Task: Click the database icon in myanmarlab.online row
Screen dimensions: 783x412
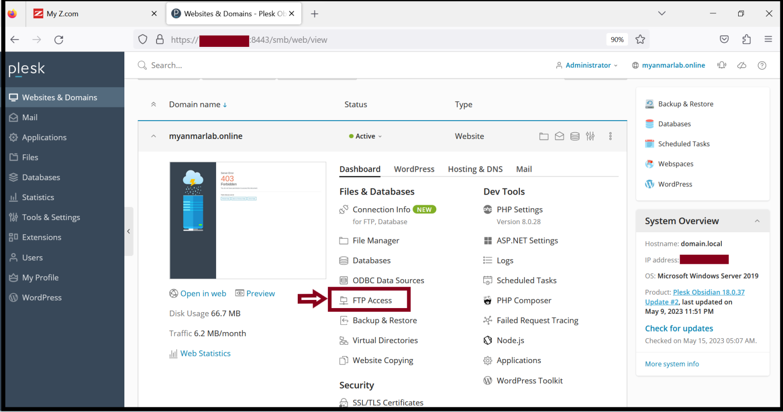Action: pyautogui.click(x=575, y=136)
